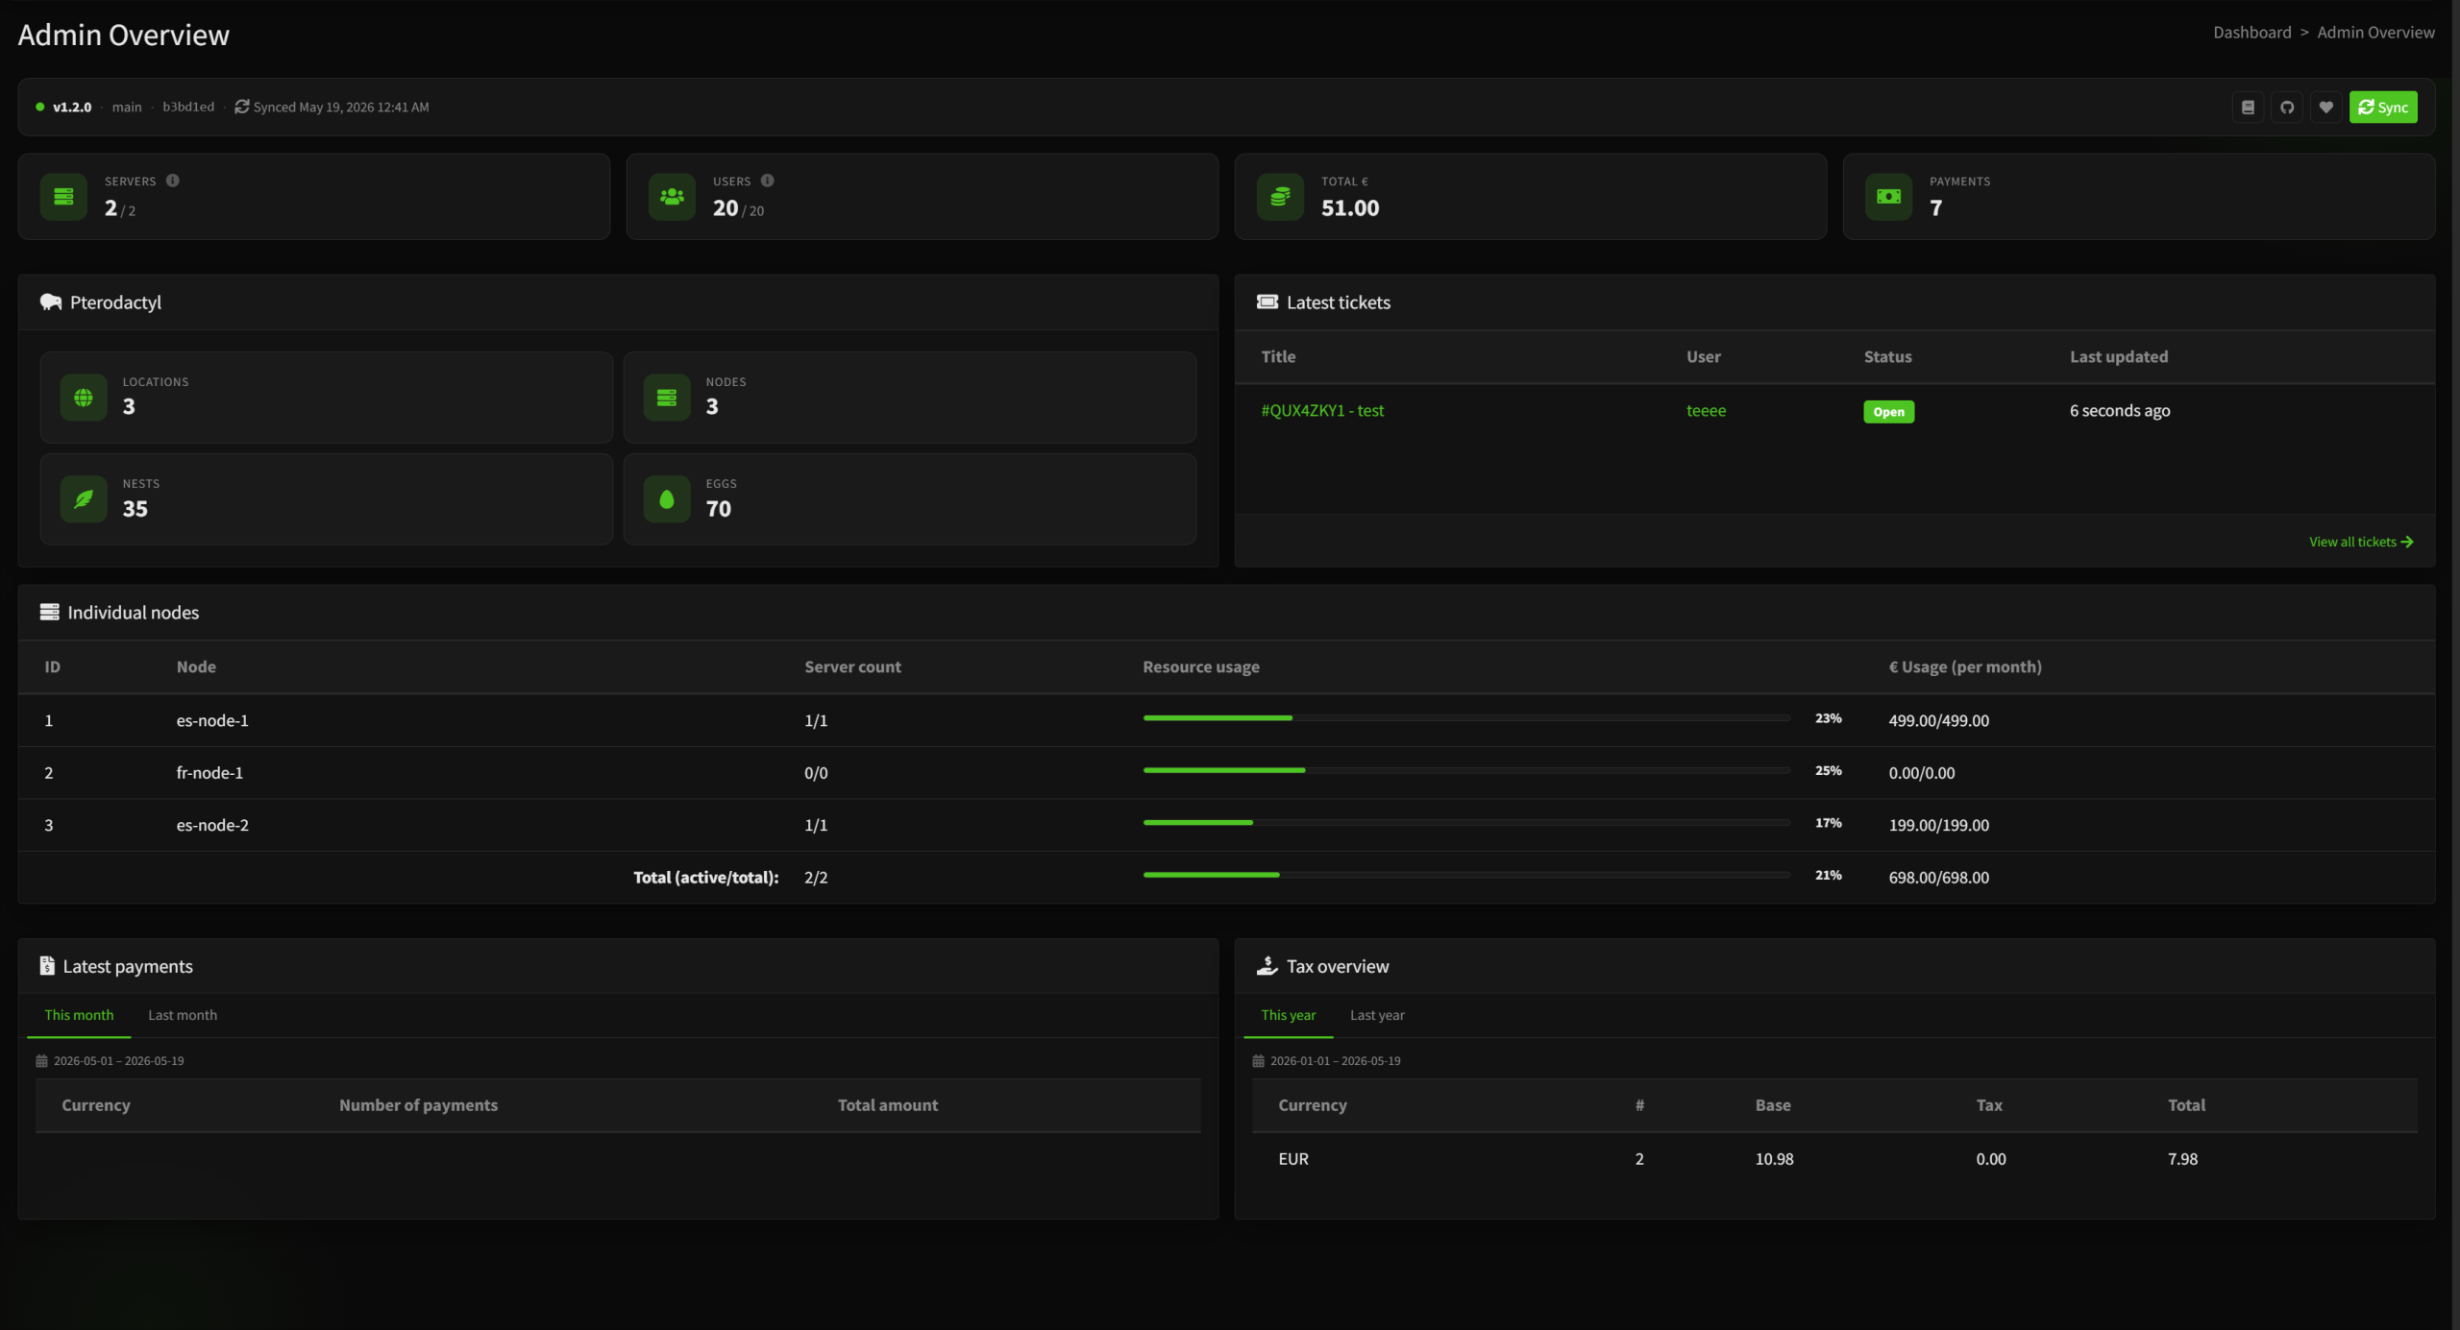Click the synced refresh icon in version bar
2460x1330 pixels.
[242, 107]
